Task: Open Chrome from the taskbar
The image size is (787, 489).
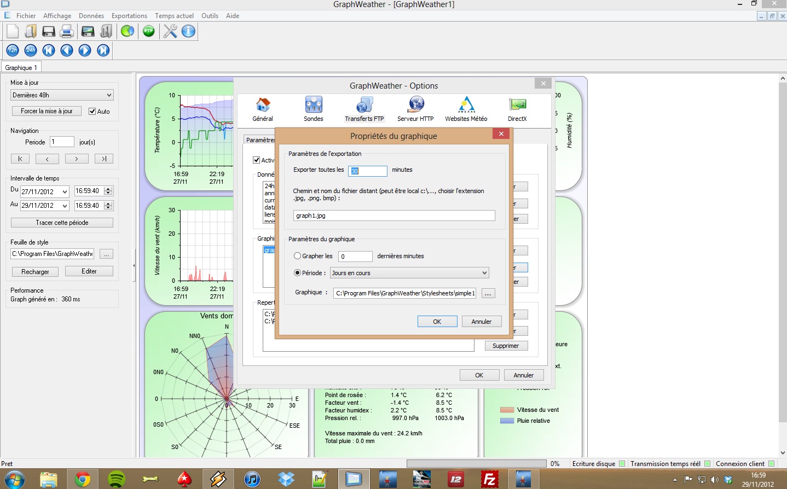Action: pyautogui.click(x=83, y=480)
